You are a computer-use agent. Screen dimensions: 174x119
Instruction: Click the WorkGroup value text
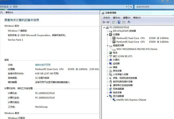pyautogui.click(x=41, y=107)
